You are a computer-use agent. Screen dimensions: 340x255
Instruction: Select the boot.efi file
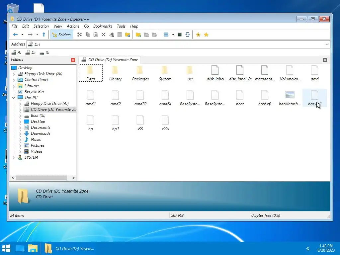point(265,98)
